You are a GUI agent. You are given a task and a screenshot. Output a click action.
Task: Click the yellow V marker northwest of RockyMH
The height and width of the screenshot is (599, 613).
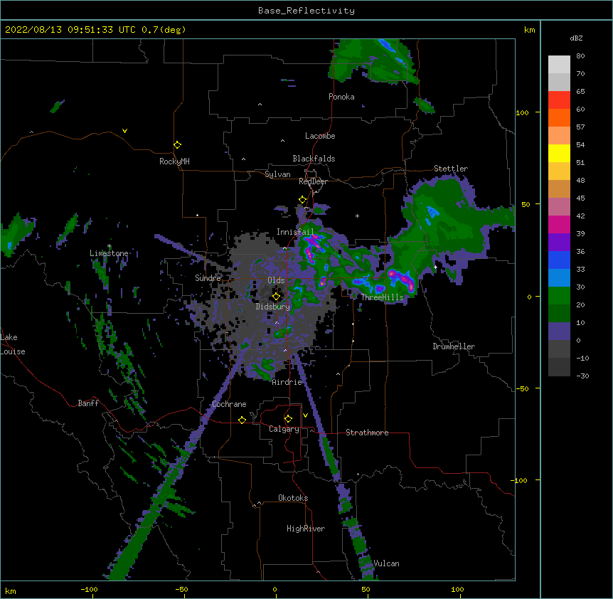click(124, 131)
